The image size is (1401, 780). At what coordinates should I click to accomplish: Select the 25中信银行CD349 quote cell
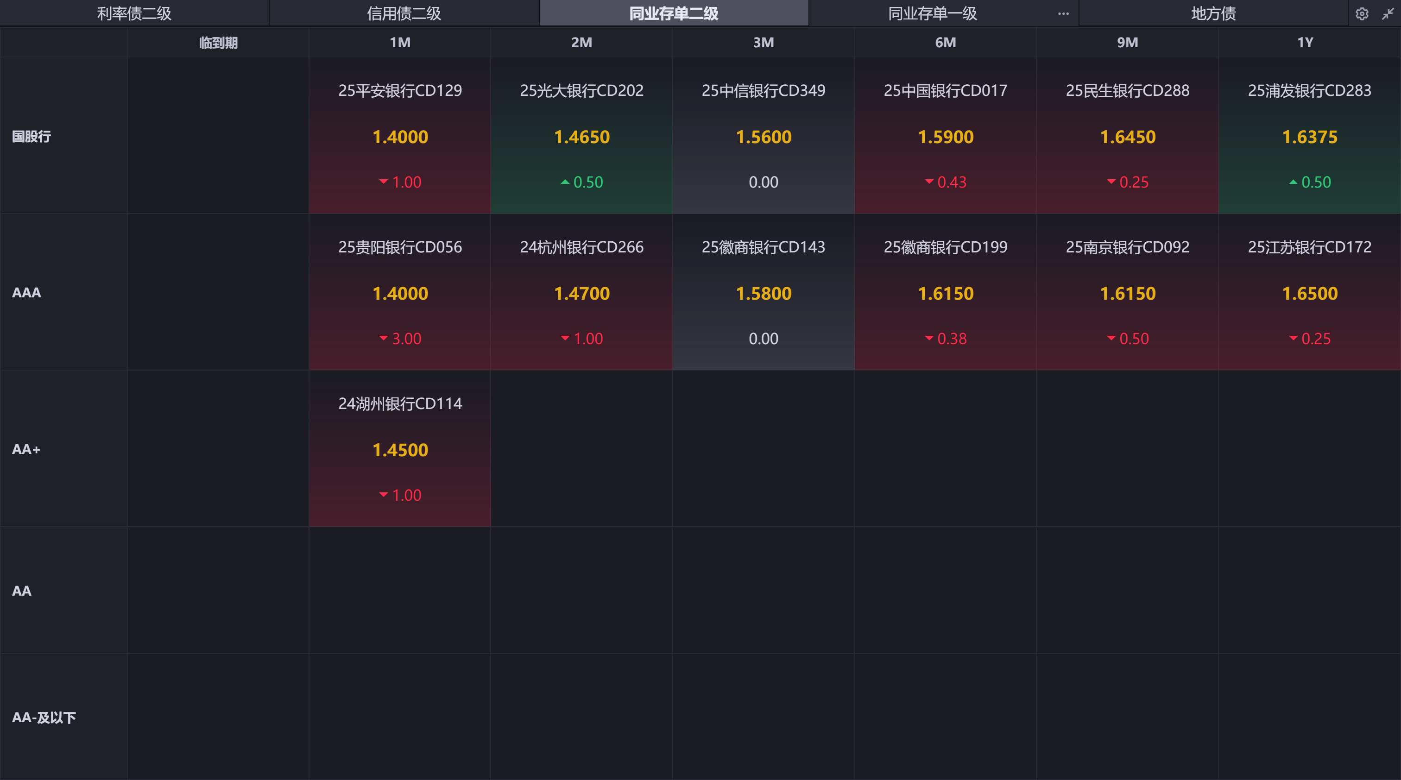point(763,136)
